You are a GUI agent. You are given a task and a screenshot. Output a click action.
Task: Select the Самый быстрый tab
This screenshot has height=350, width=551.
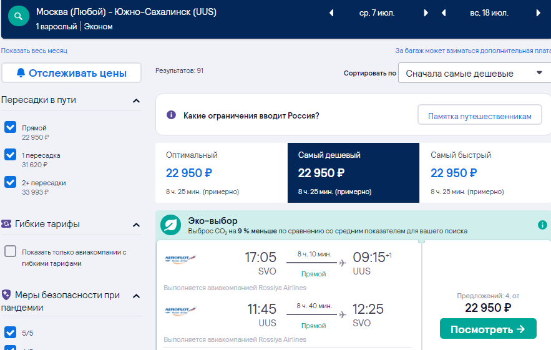click(485, 173)
